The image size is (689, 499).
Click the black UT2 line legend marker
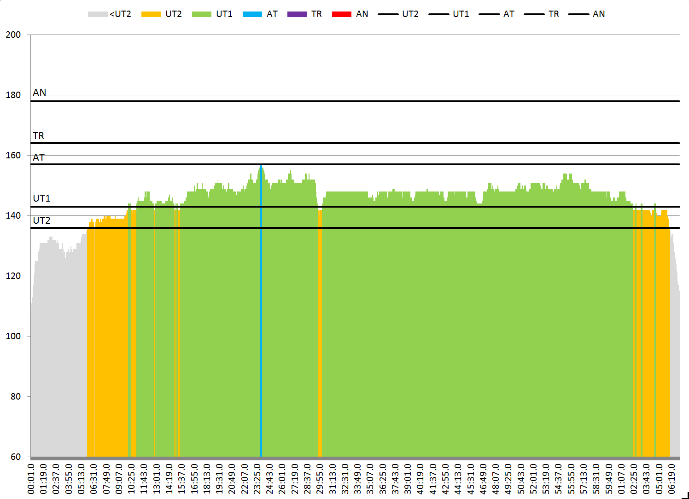pyautogui.click(x=388, y=14)
